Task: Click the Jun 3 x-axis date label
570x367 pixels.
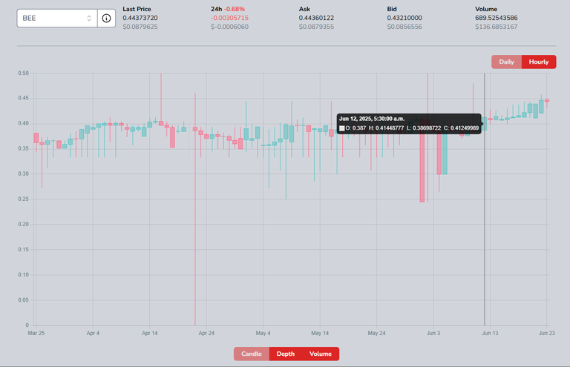Action: 433,333
